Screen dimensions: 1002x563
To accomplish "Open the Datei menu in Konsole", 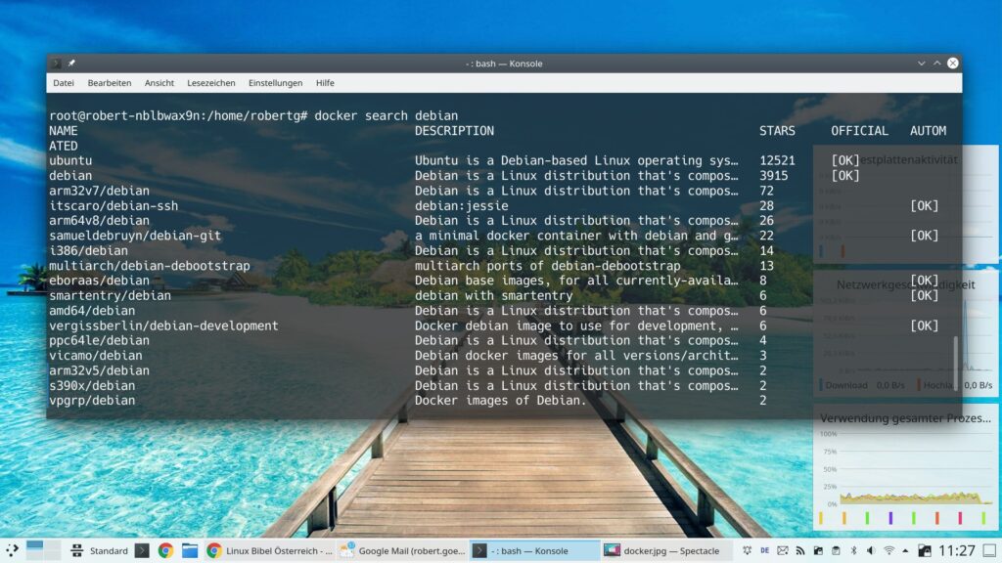I will pyautogui.click(x=64, y=83).
